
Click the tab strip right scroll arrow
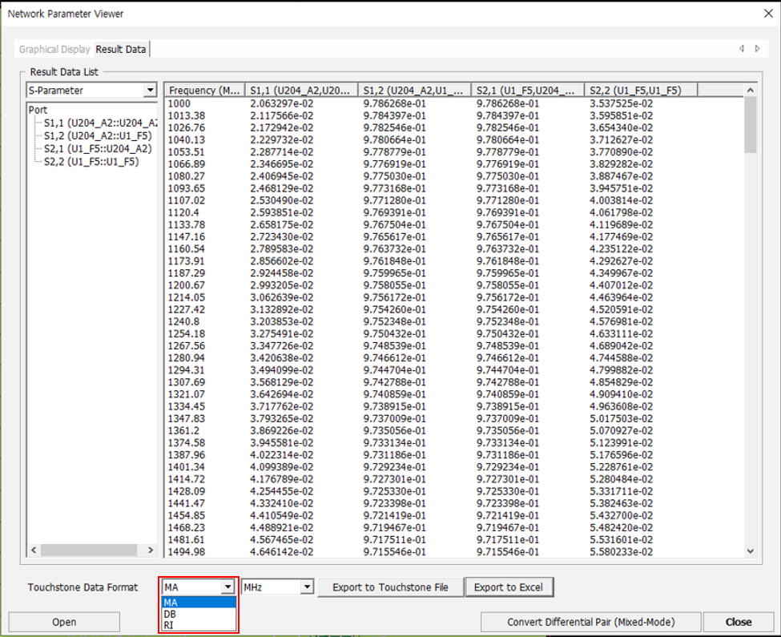pyautogui.click(x=757, y=49)
